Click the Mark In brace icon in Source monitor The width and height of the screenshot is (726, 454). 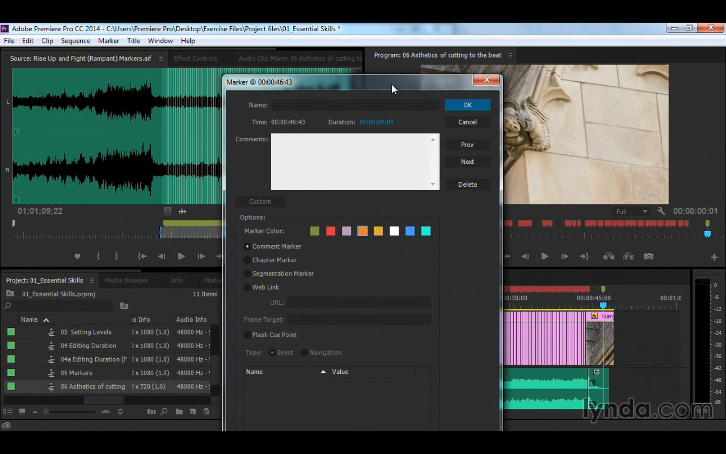coord(98,256)
